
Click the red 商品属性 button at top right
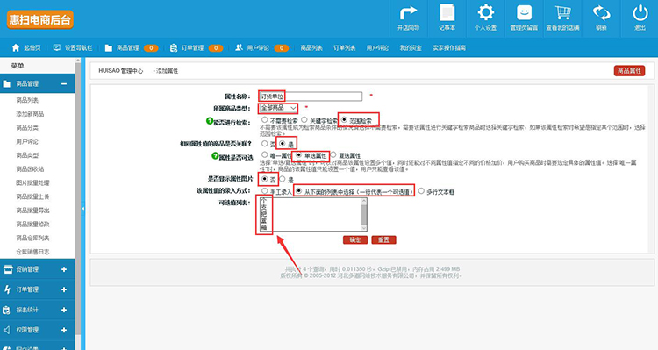click(629, 71)
